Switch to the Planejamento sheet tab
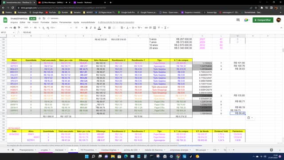 coord(28,150)
